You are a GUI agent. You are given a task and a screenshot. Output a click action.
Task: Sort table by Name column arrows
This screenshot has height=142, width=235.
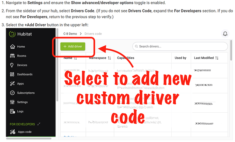75,58
